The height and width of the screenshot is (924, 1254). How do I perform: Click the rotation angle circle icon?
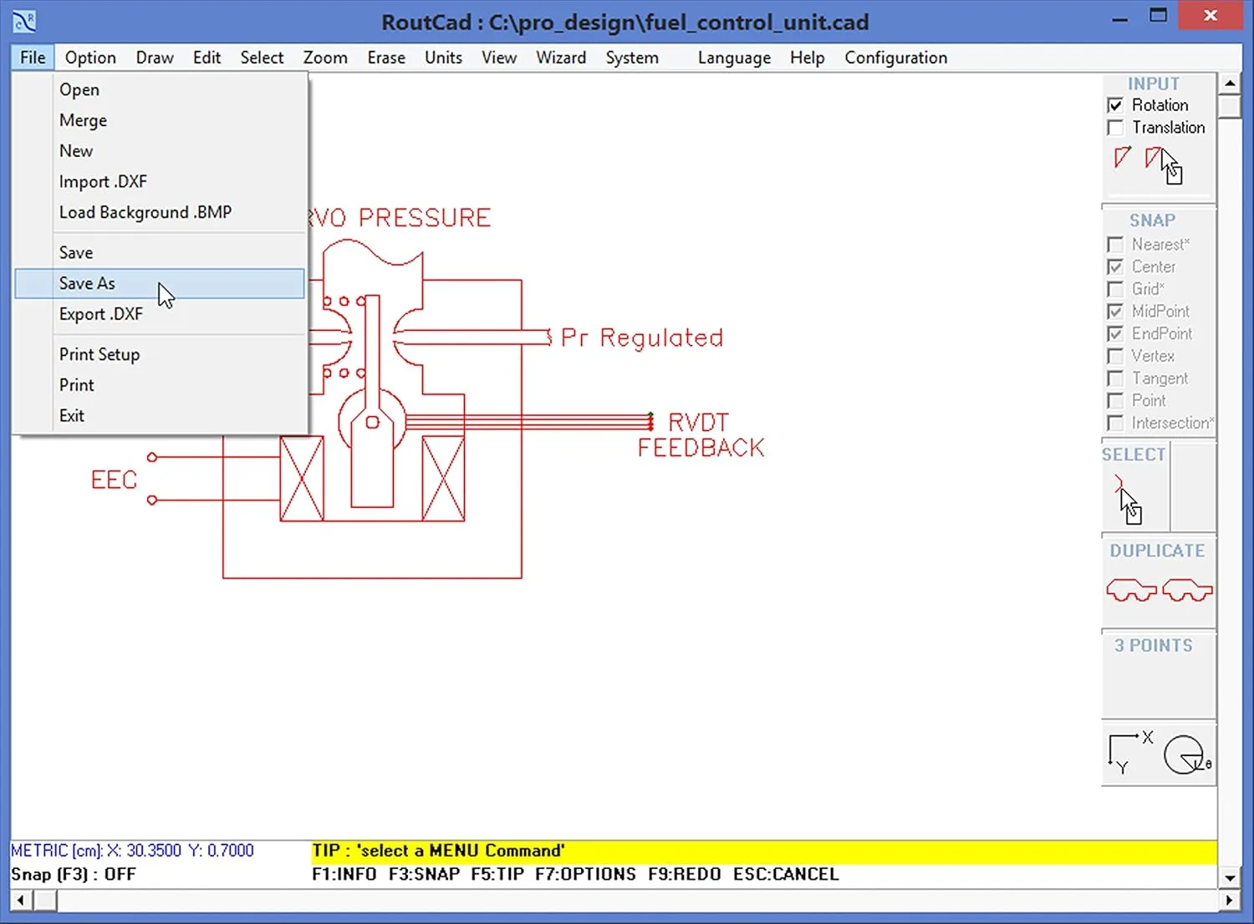1185,754
